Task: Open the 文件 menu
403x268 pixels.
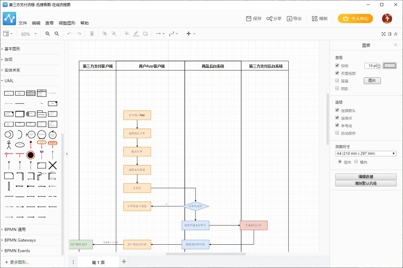Action: tap(23, 23)
